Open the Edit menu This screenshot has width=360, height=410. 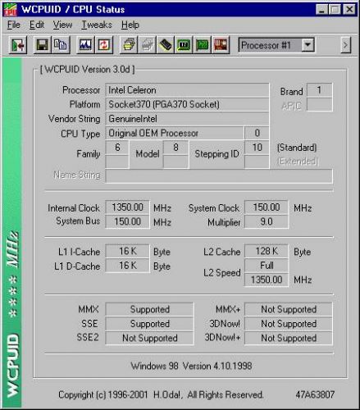pyautogui.click(x=37, y=25)
